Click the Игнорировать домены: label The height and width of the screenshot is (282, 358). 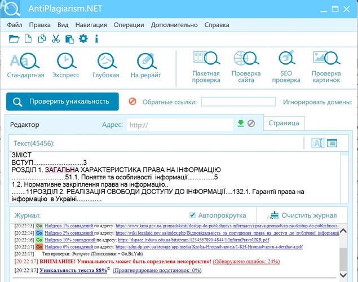coord(317,102)
